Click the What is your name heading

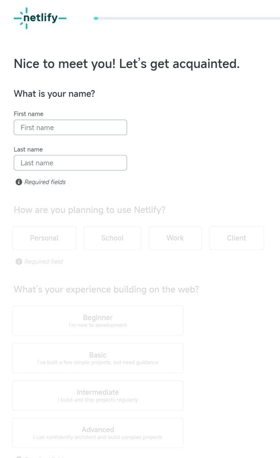(54, 94)
